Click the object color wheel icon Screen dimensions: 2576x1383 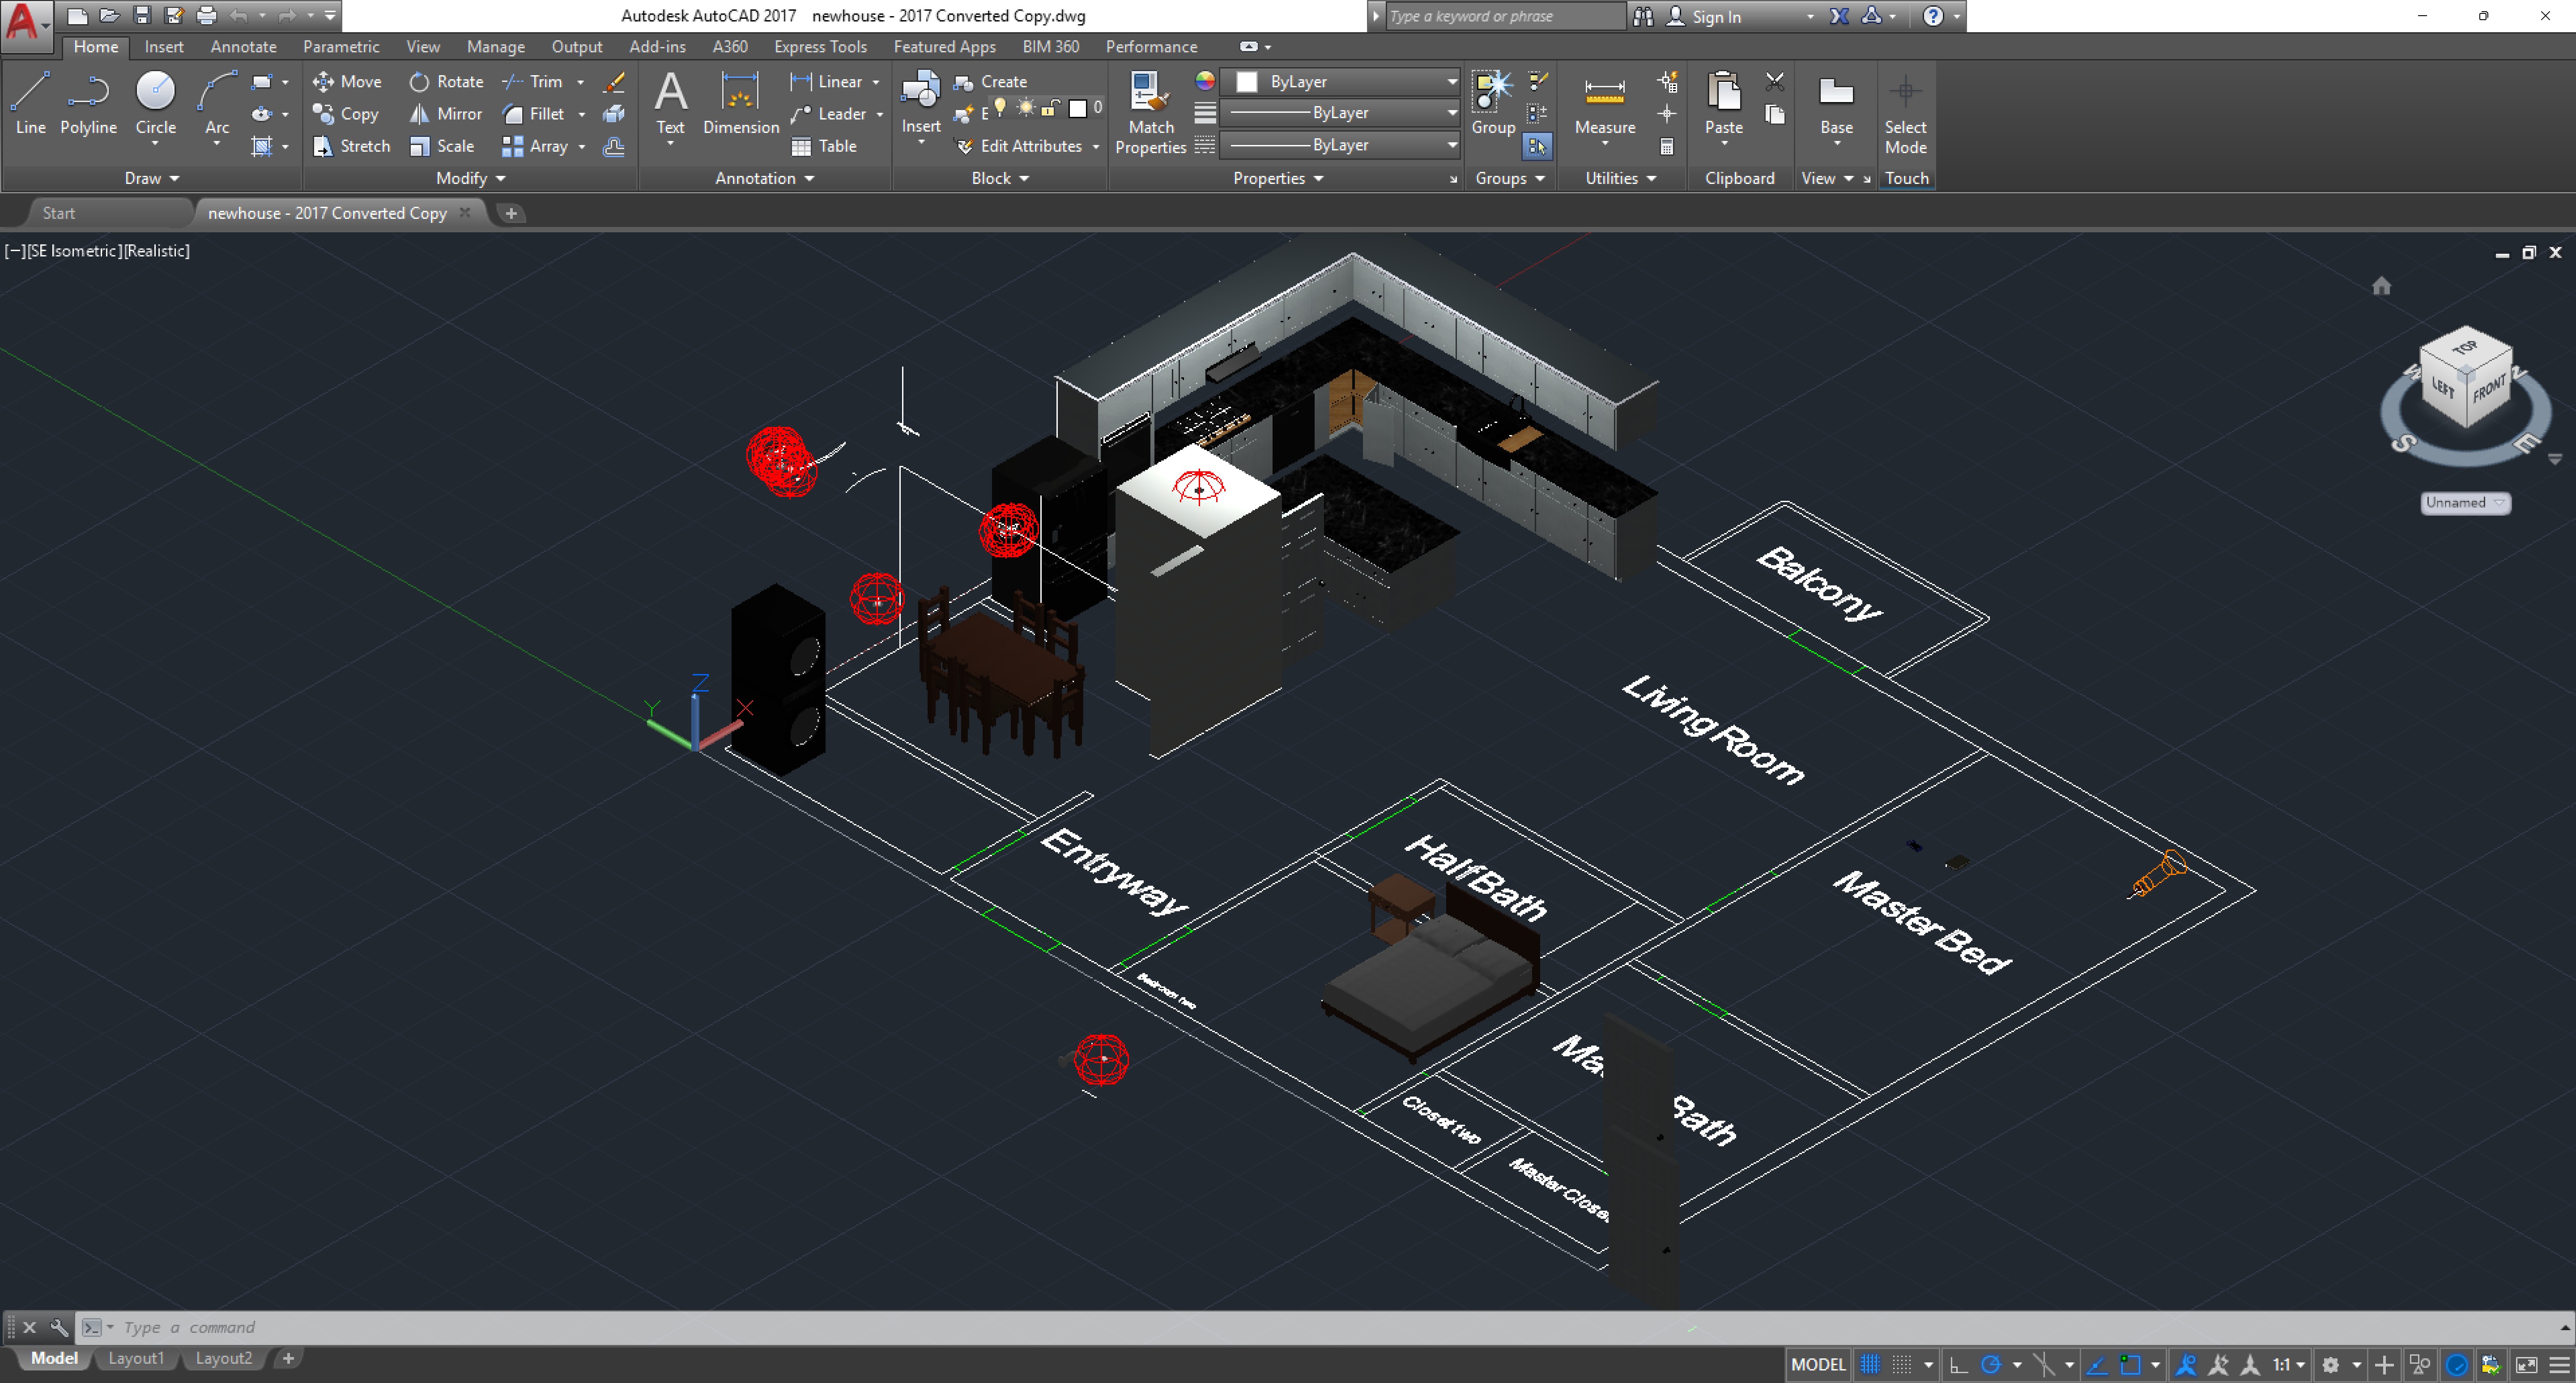1204,81
